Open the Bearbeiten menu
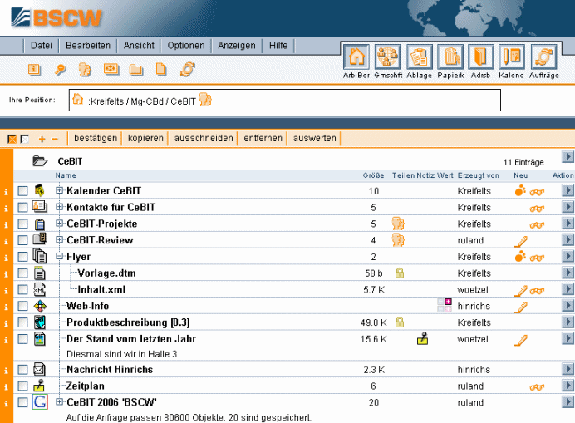The height and width of the screenshot is (423, 575). pyautogui.click(x=88, y=46)
